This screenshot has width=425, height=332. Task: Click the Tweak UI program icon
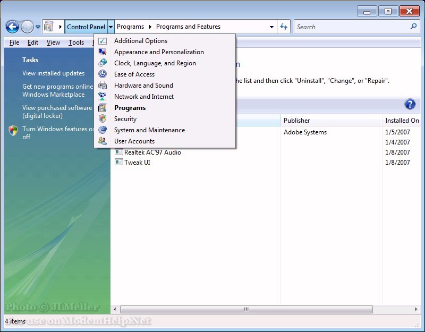[118, 162]
